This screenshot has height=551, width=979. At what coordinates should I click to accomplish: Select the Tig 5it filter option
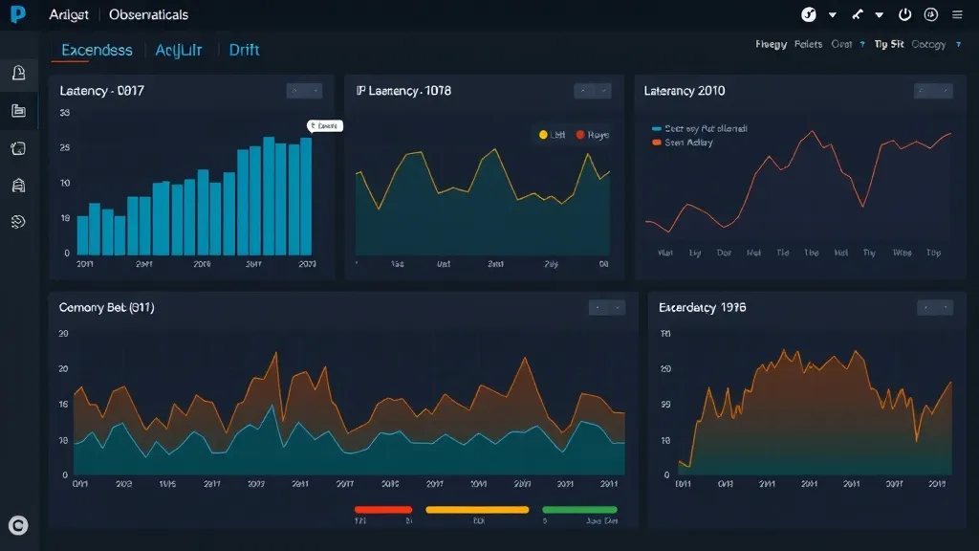click(x=889, y=44)
